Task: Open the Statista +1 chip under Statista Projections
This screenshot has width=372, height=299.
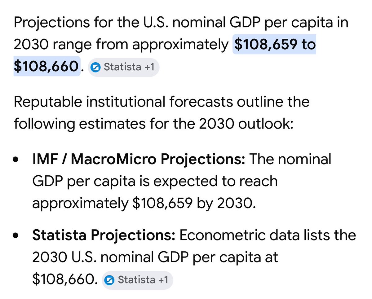Action: (x=137, y=280)
